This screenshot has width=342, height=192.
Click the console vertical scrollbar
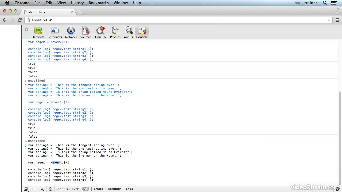pyautogui.click(x=340, y=137)
